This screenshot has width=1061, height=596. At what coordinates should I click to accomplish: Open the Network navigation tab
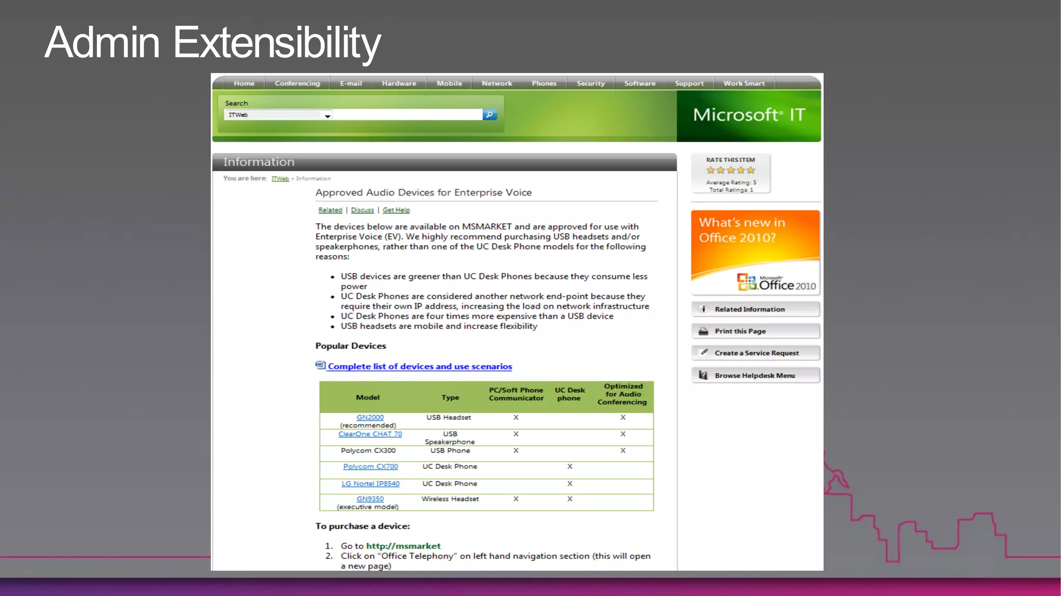497,83
